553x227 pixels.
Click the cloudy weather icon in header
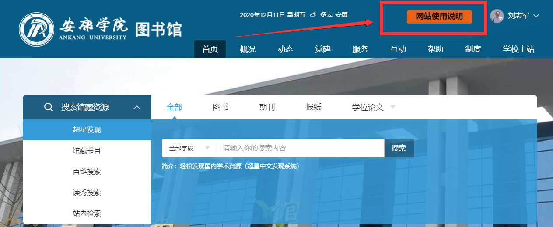tap(313, 15)
